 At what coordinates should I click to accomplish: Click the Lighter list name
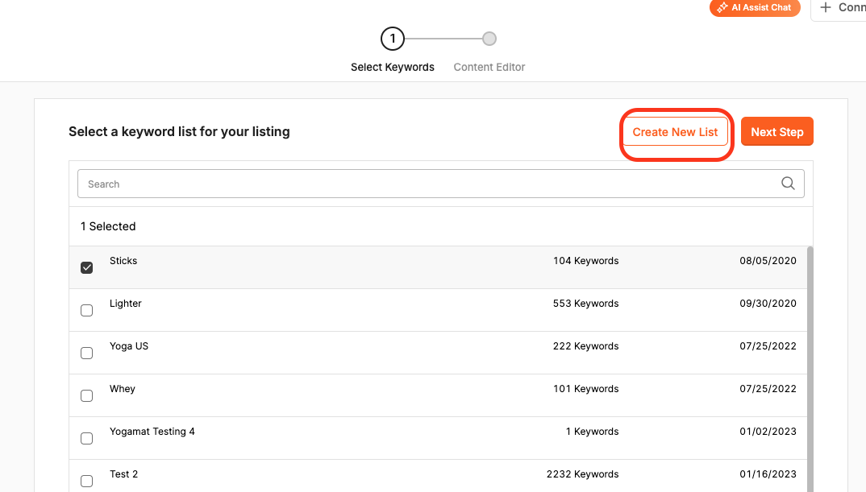(x=125, y=304)
